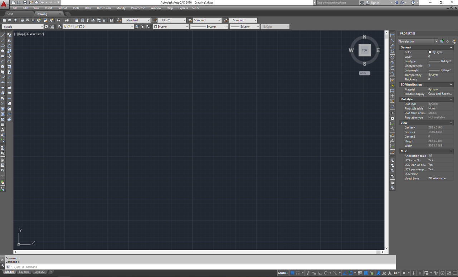Toggle Object Snap Tracking in status bar
The image size is (458, 277).
tap(344, 273)
